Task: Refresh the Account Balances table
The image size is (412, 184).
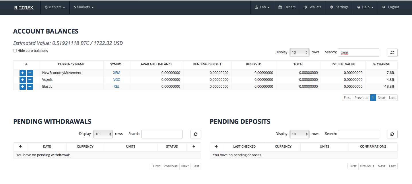Action: [392, 52]
